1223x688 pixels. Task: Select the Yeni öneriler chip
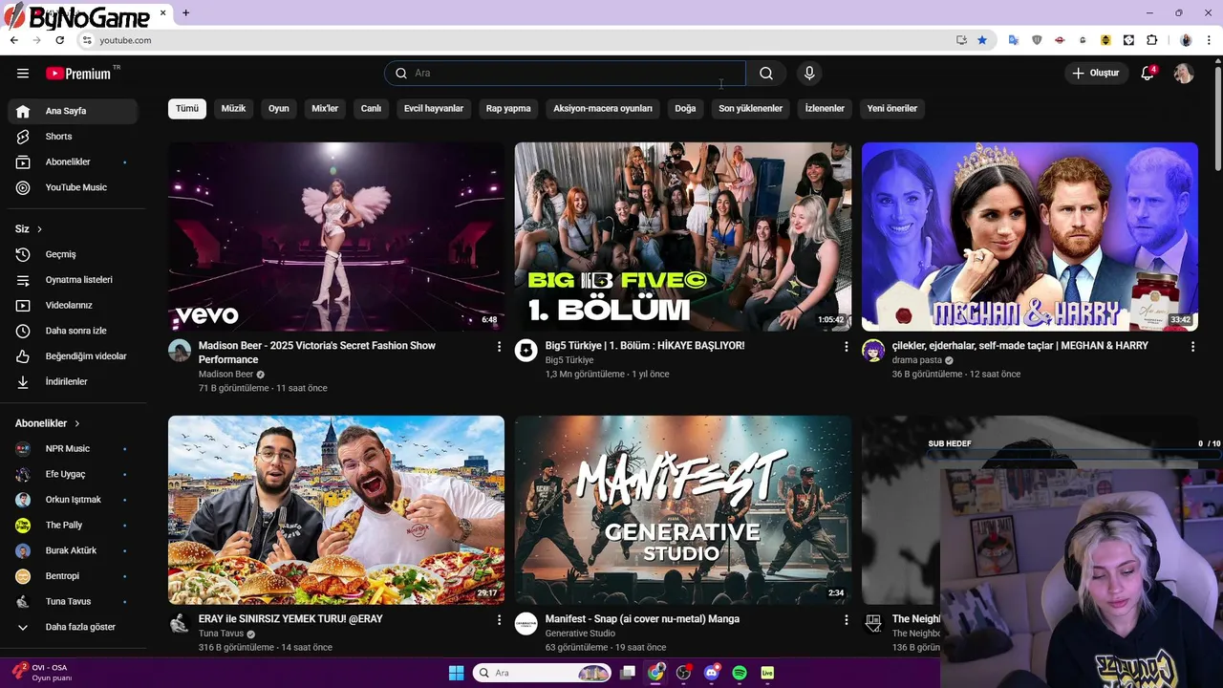(892, 109)
